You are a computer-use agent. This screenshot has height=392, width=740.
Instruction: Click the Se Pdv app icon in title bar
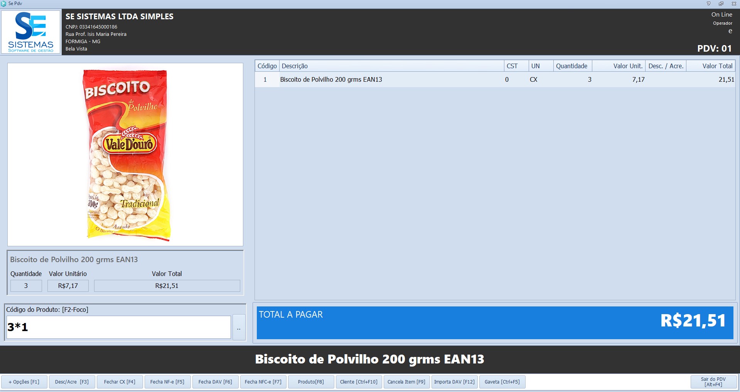[x=4, y=3]
